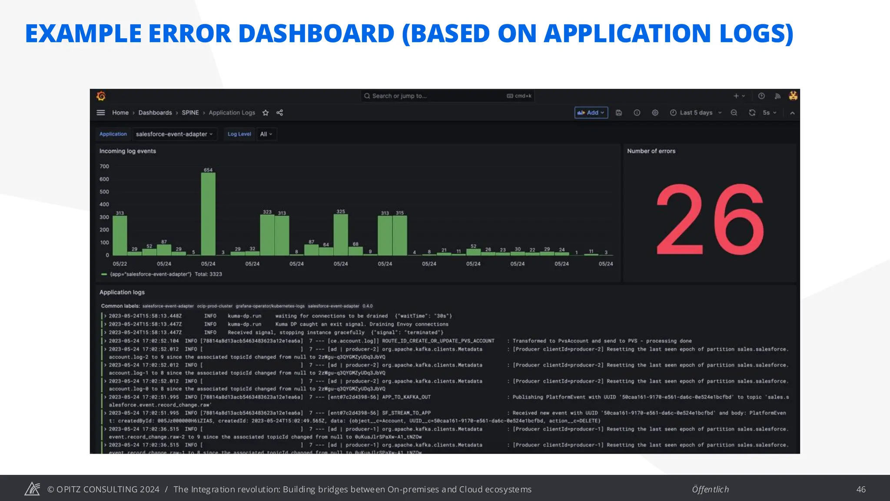Image resolution: width=890 pixels, height=501 pixels.
Task: Click the big 26 error count
Action: pyautogui.click(x=710, y=220)
